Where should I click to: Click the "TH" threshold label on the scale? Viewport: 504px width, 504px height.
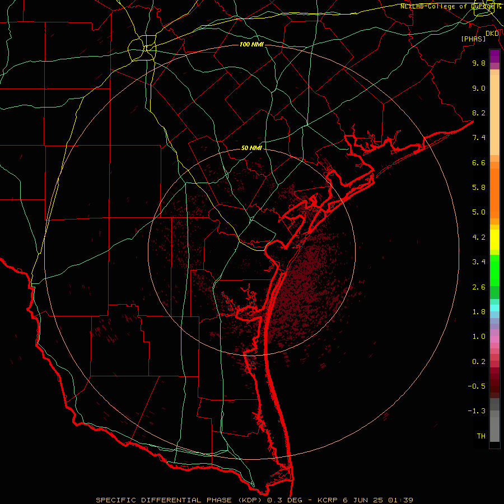481,436
